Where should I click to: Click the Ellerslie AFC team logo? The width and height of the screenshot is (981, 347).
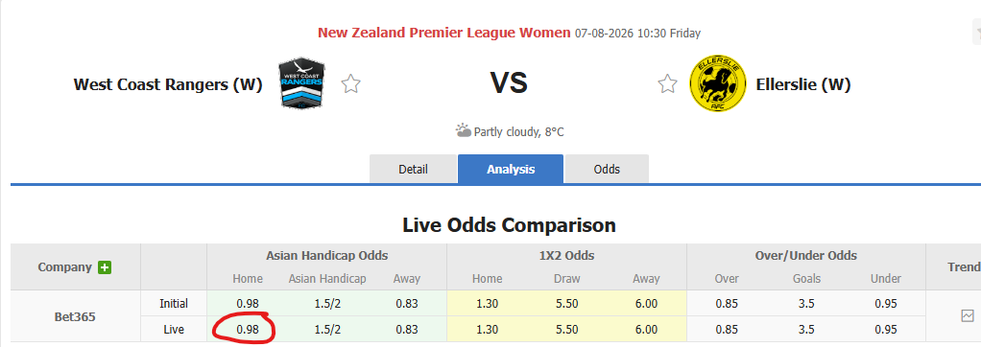click(x=717, y=83)
